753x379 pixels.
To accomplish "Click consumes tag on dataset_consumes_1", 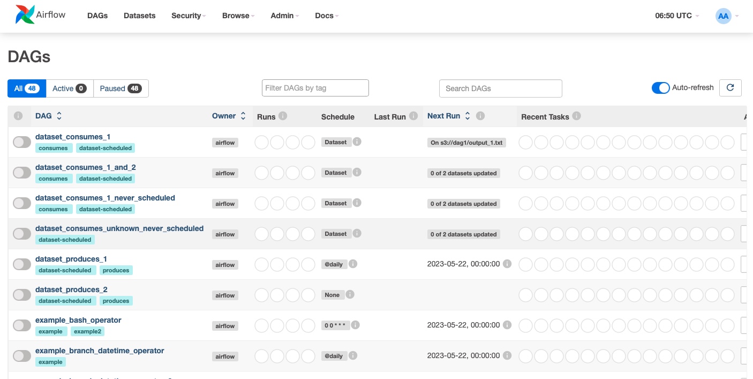I will click(x=54, y=148).
